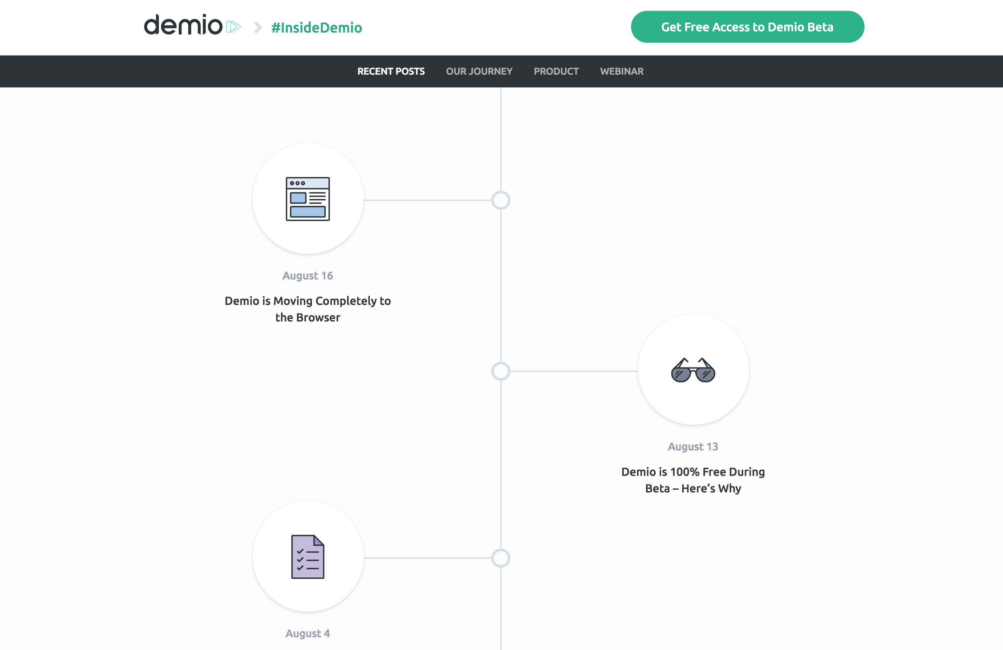
Task: Open the browser window post icon for August 16
Action: (307, 198)
